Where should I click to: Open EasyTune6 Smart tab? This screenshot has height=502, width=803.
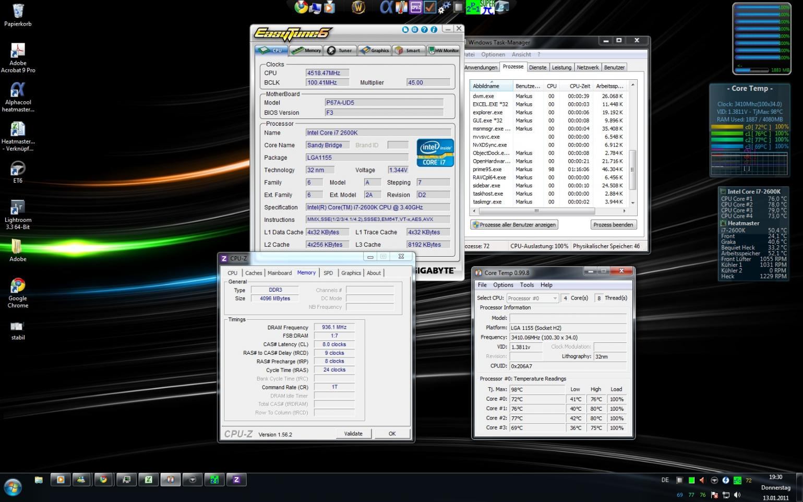click(x=409, y=50)
